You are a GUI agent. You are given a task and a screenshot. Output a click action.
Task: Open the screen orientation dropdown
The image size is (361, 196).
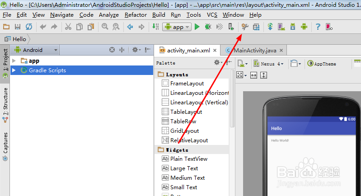[x=295, y=64]
